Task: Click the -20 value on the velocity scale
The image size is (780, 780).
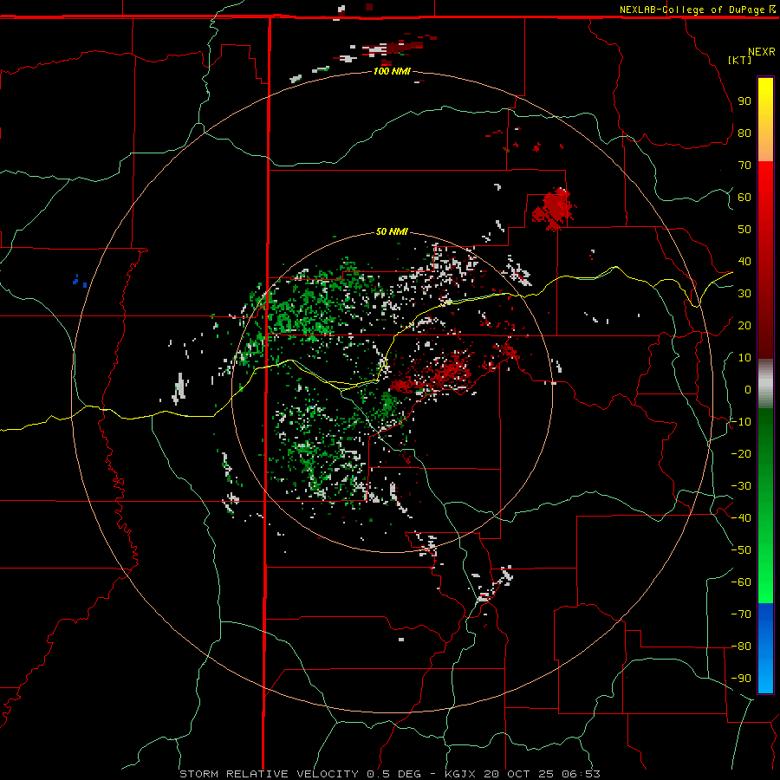Action: 741,453
